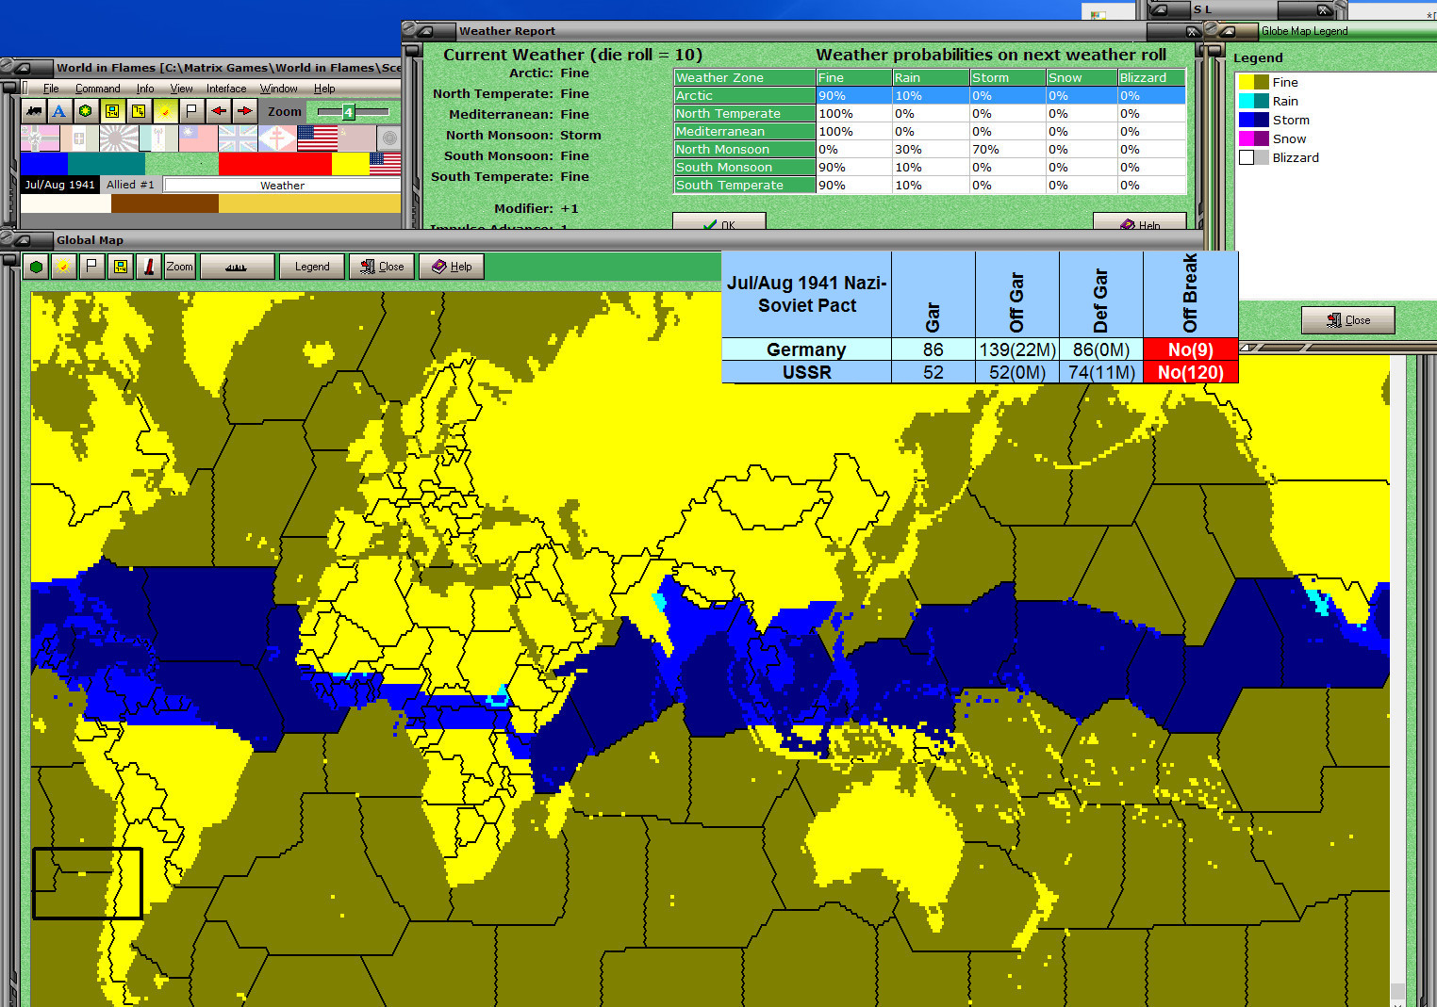The image size is (1437, 1007).
Task: Click Help in the Global Map toolbar
Action: [452, 267]
